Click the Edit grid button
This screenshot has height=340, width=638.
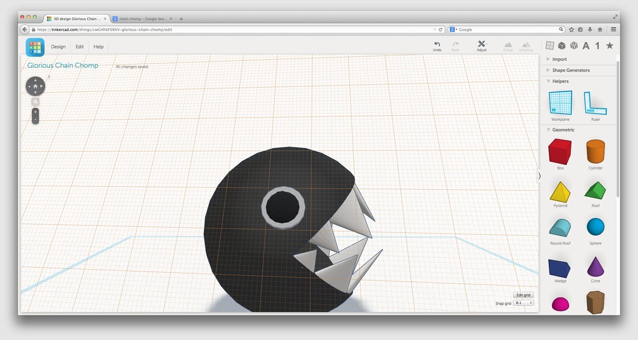(523, 295)
